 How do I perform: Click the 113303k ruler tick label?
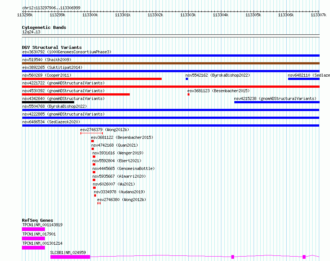coord(188,15)
